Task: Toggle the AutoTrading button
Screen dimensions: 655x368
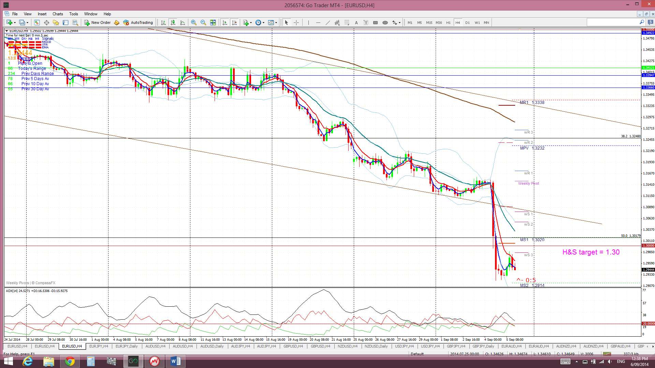Action: pyautogui.click(x=138, y=22)
